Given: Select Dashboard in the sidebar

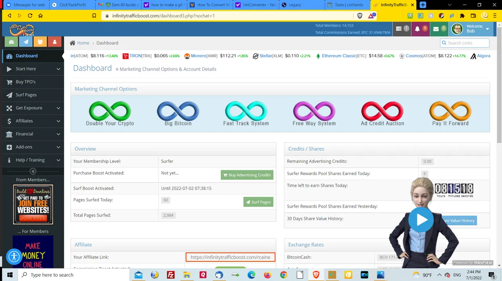Looking at the screenshot, I should [33, 56].
